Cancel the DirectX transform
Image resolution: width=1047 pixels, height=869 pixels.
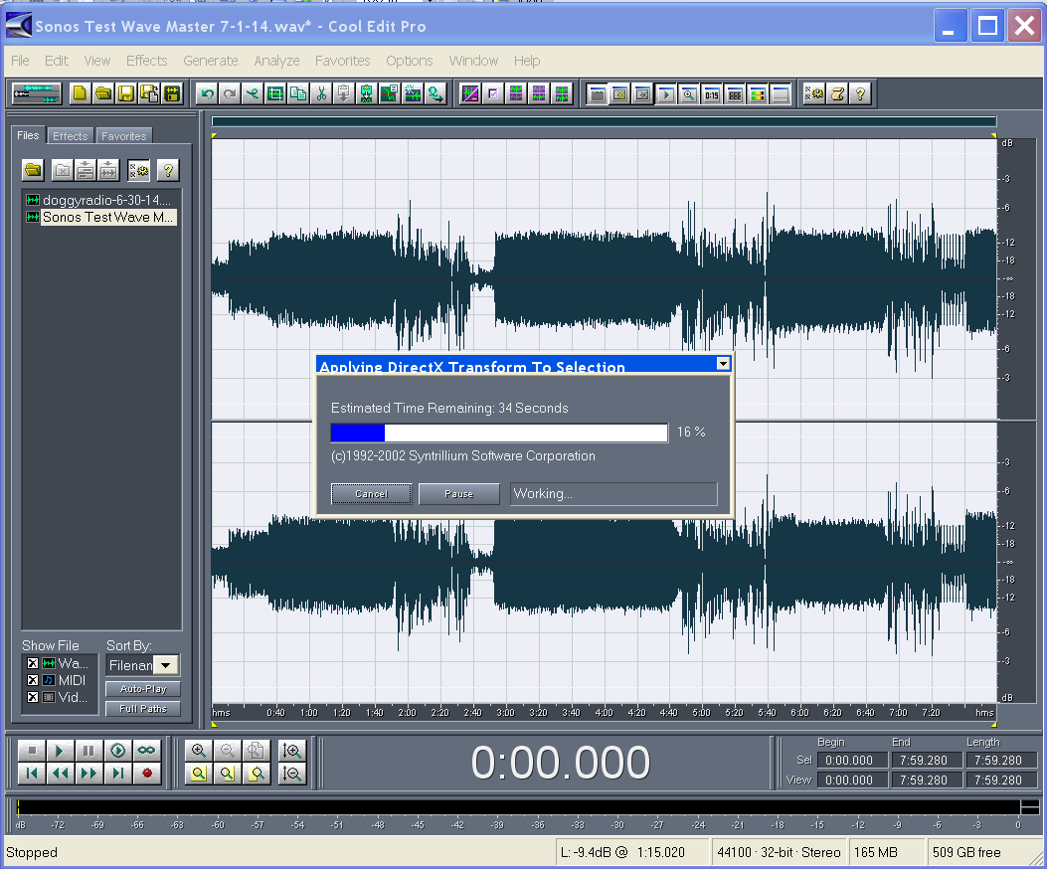pyautogui.click(x=371, y=493)
